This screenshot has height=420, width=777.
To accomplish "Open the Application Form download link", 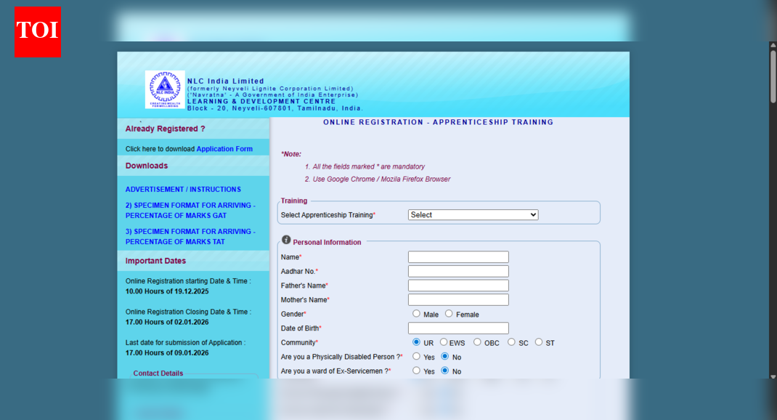I will pyautogui.click(x=224, y=149).
